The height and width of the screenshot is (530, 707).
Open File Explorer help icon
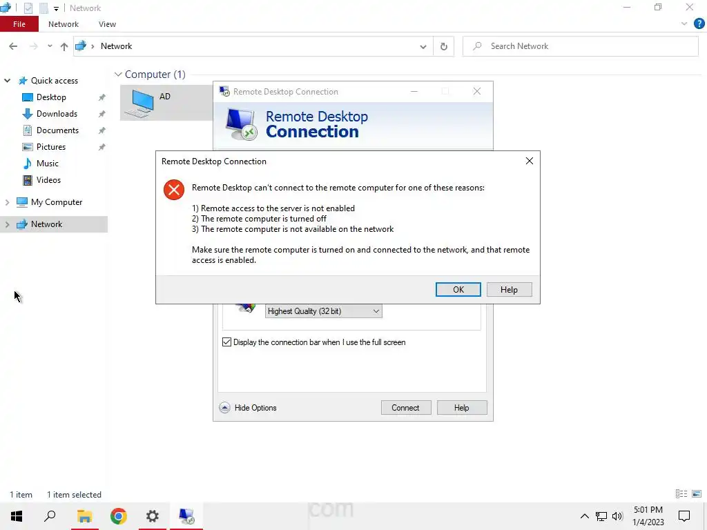coord(699,24)
